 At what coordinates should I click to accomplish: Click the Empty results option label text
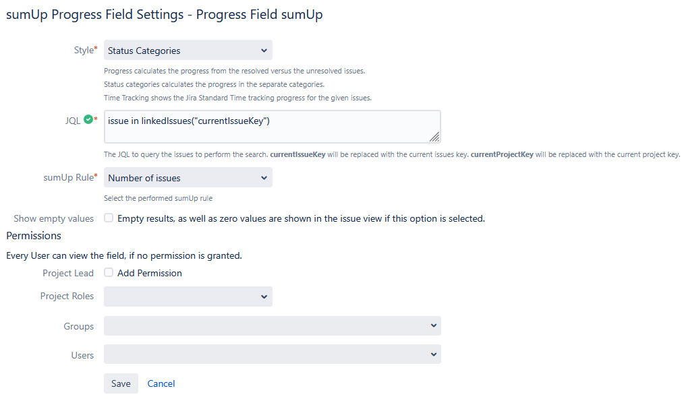301,218
